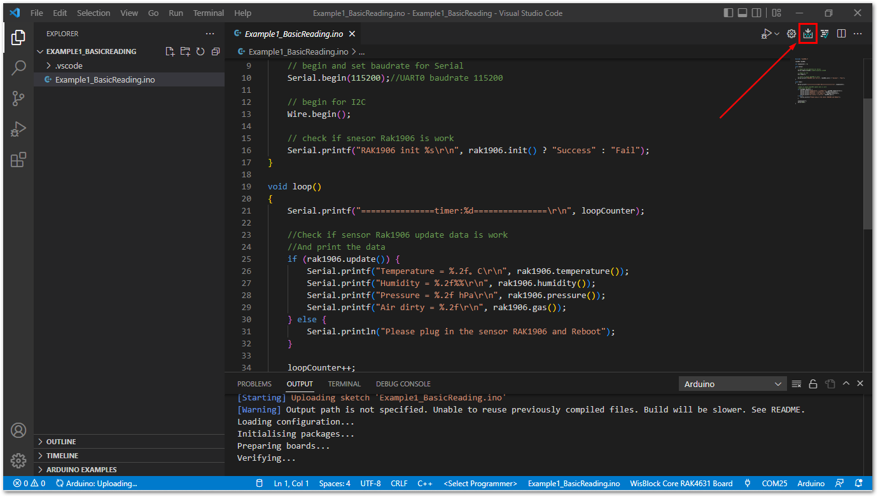878x497 pixels.
Task: Maximize the panel with the chevron-up
Action: pyautogui.click(x=846, y=384)
